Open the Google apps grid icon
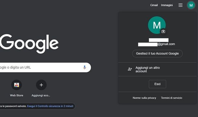The width and height of the screenshot is (198, 117). coord(180,5)
